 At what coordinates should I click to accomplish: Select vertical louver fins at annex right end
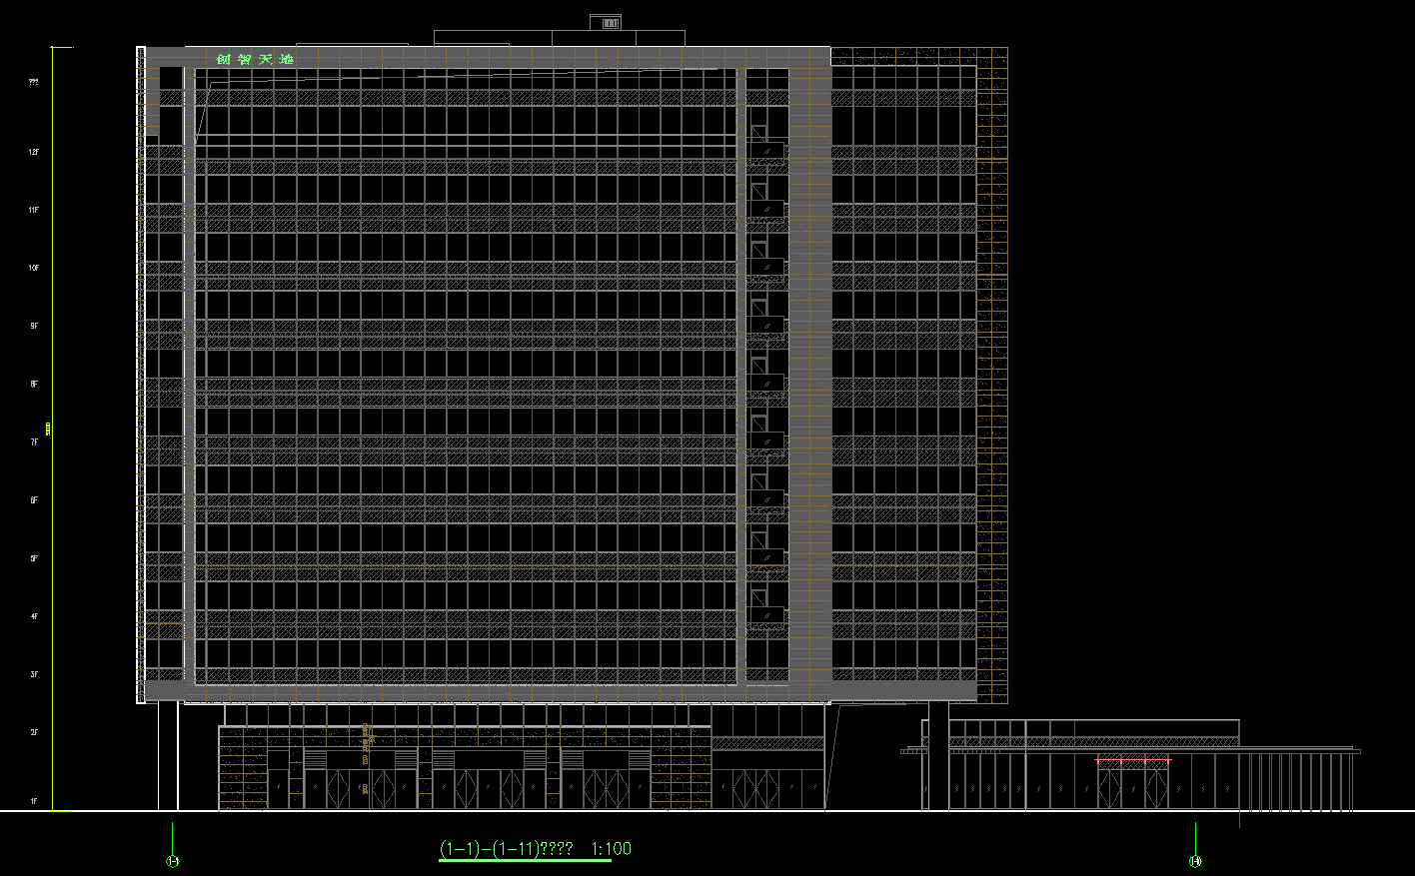point(1297,781)
